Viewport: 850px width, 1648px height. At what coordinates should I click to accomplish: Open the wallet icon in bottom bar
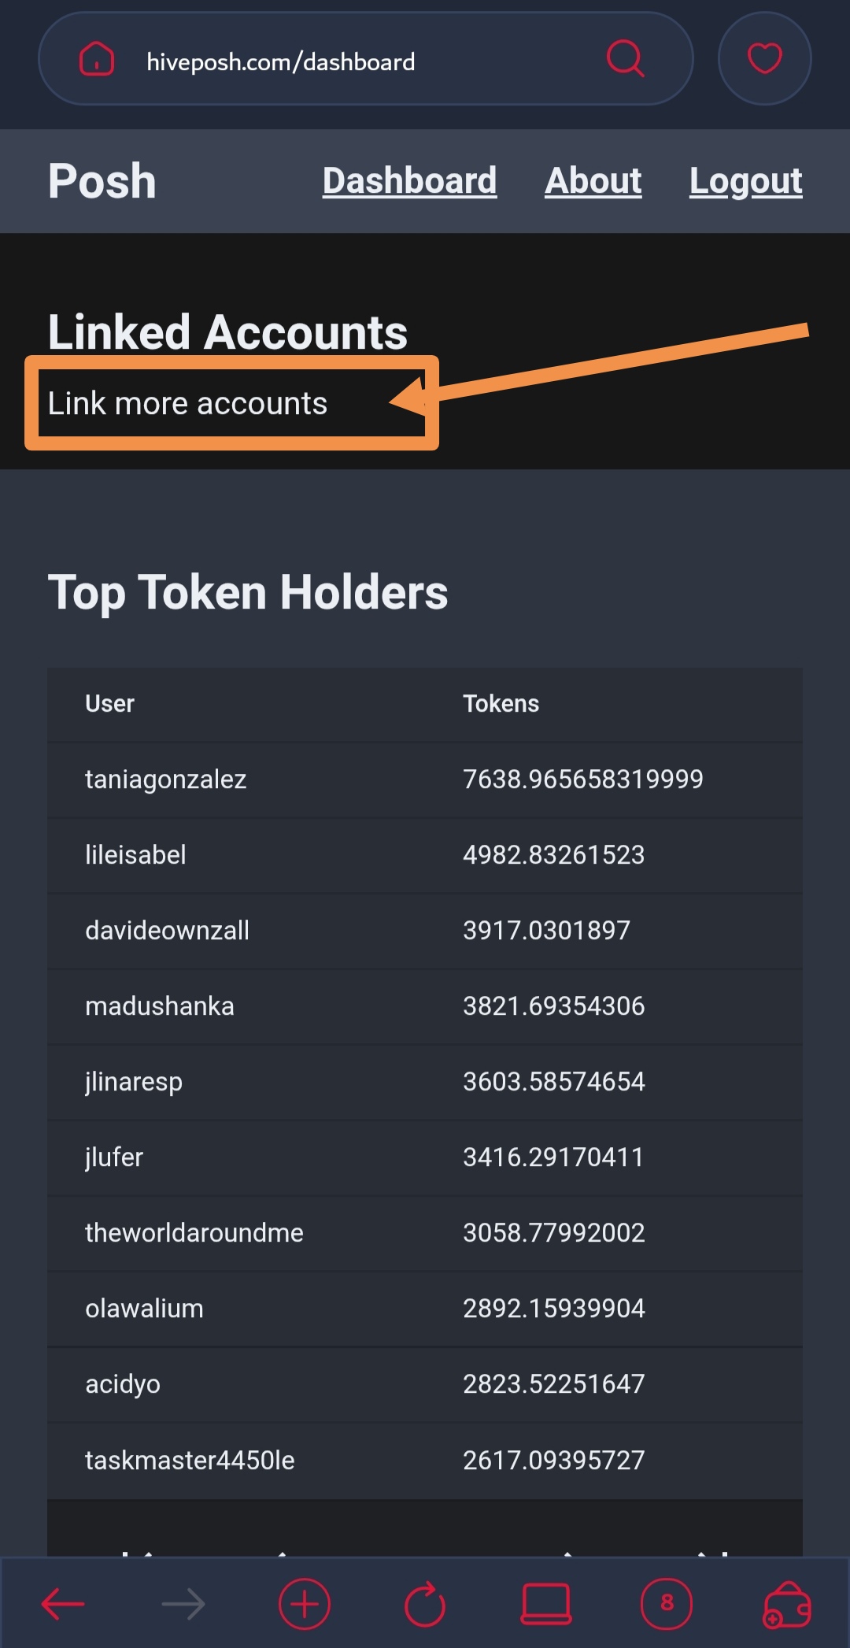point(787,1605)
